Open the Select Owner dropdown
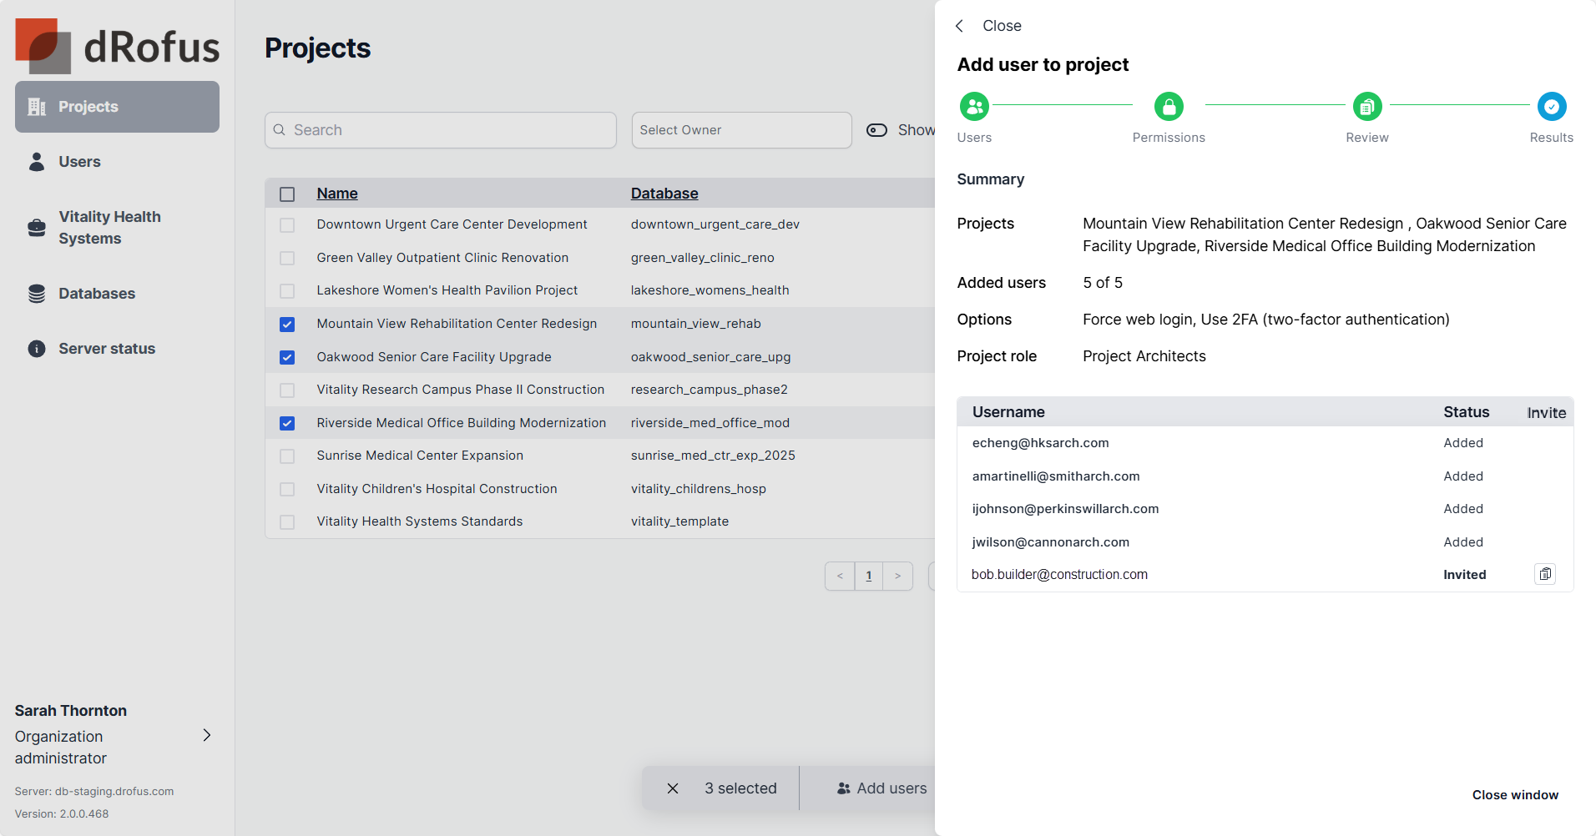 pyautogui.click(x=741, y=130)
